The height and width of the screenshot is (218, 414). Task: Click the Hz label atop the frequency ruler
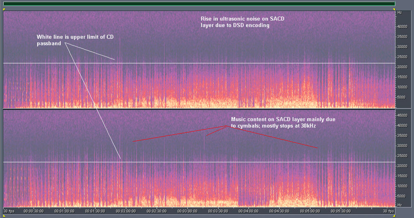[400, 13]
